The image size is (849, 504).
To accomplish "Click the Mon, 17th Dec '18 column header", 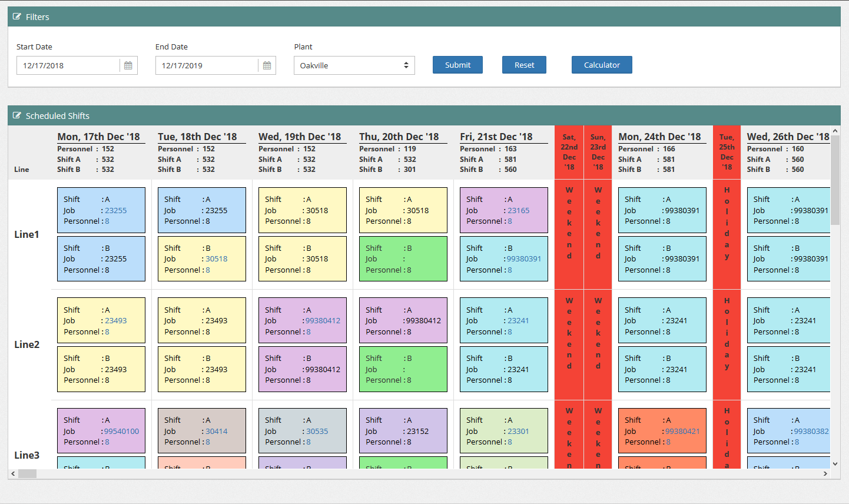I will coord(98,137).
